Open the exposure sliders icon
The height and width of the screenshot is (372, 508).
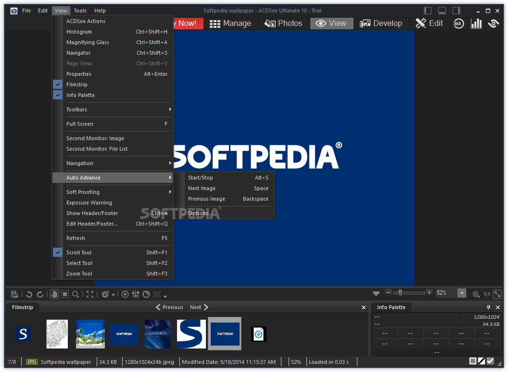pyautogui.click(x=136, y=294)
